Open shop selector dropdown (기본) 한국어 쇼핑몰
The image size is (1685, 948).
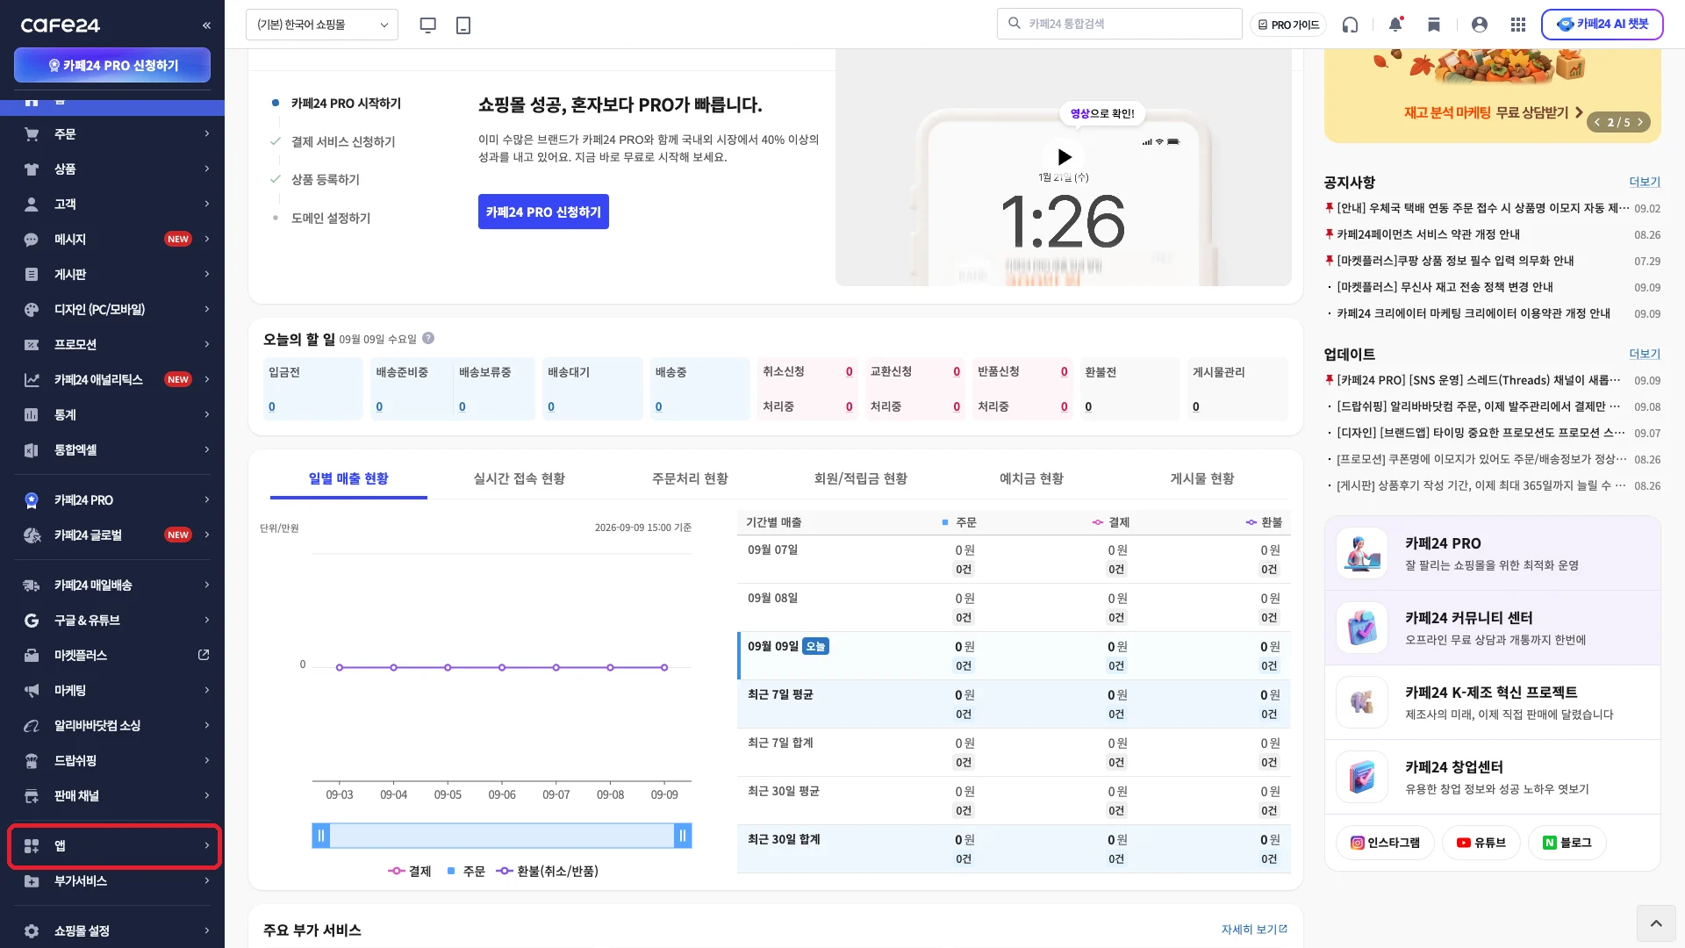(x=322, y=25)
